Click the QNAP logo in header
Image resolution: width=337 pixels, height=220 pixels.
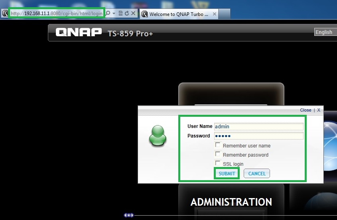(x=79, y=32)
